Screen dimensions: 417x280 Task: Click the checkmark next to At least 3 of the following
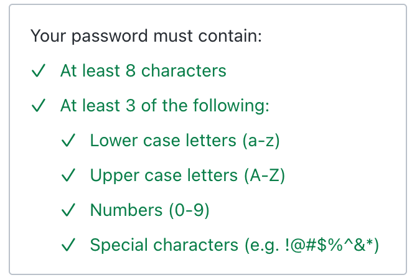39,106
